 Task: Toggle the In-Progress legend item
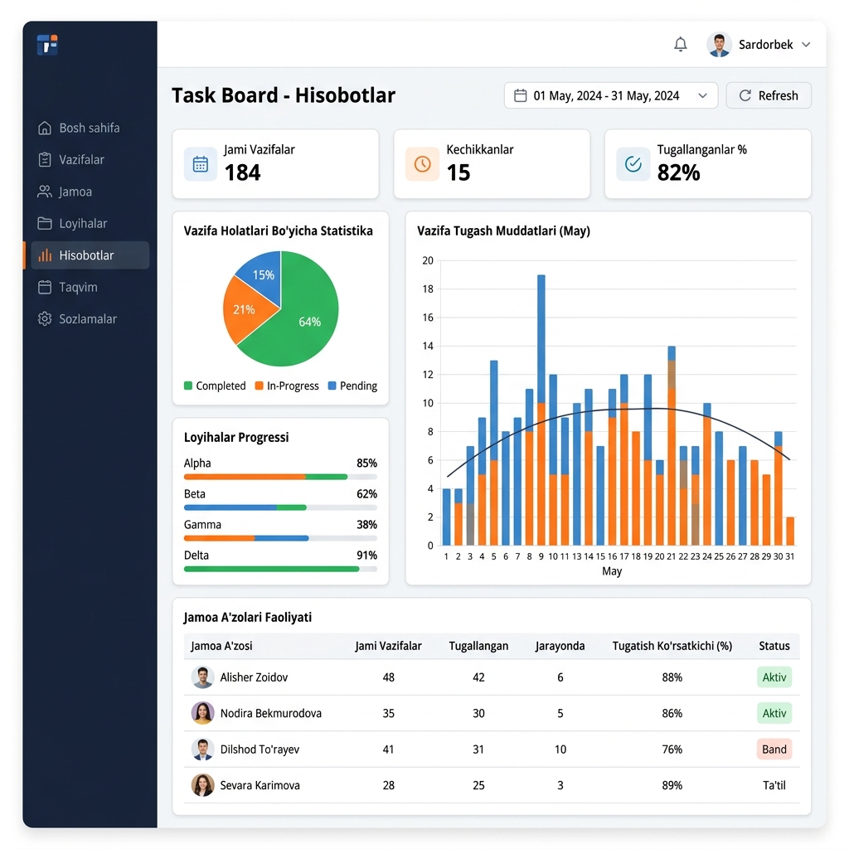287,386
